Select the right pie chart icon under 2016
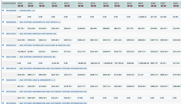Screen dimensions: 181x104 coord(56,6)
